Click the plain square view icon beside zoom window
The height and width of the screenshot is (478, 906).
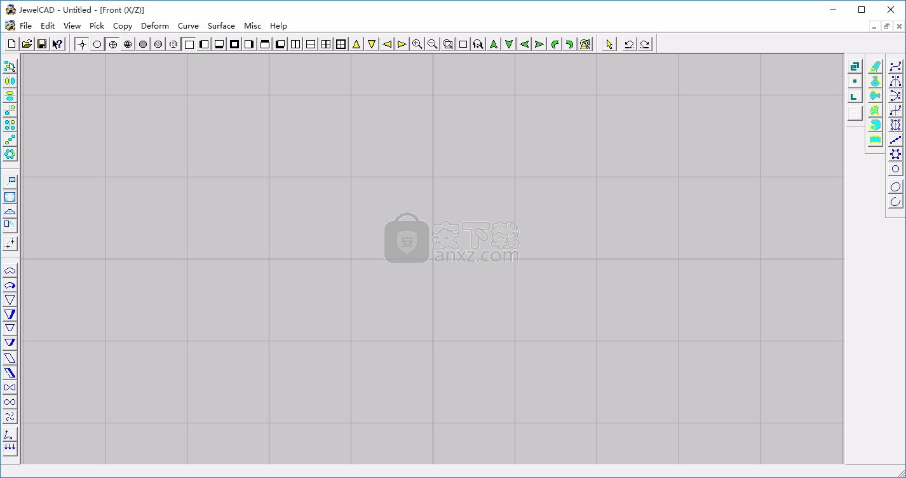463,44
